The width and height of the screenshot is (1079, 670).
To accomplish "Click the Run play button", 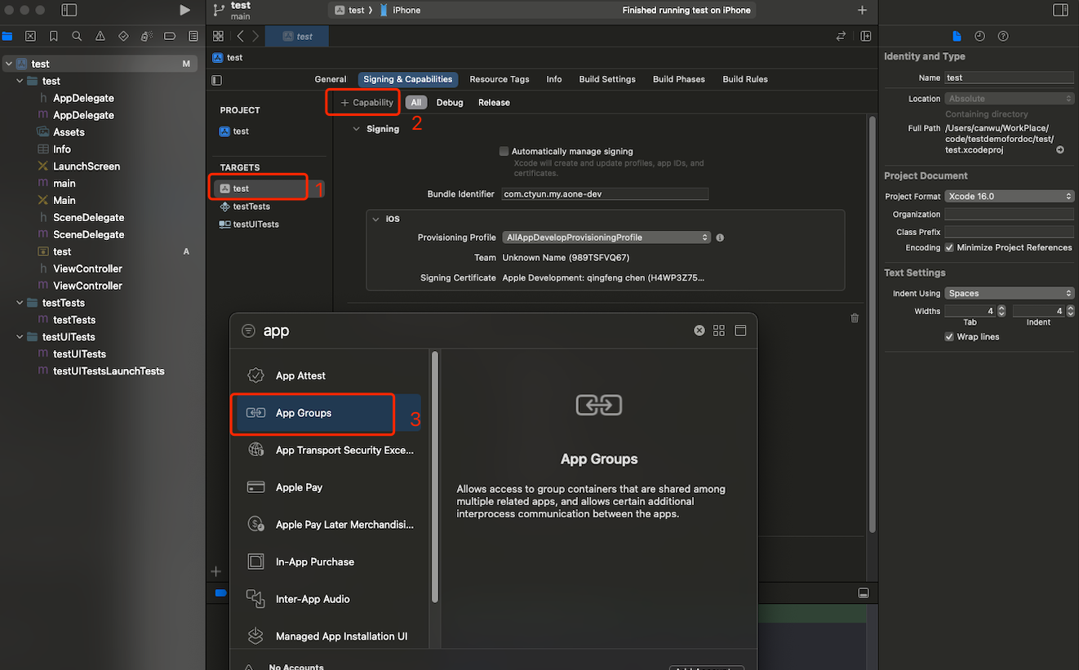I will [185, 10].
